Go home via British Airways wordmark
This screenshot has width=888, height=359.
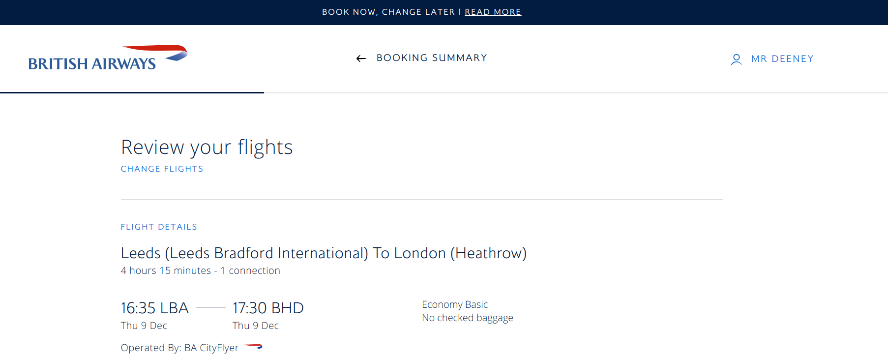pyautogui.click(x=92, y=64)
